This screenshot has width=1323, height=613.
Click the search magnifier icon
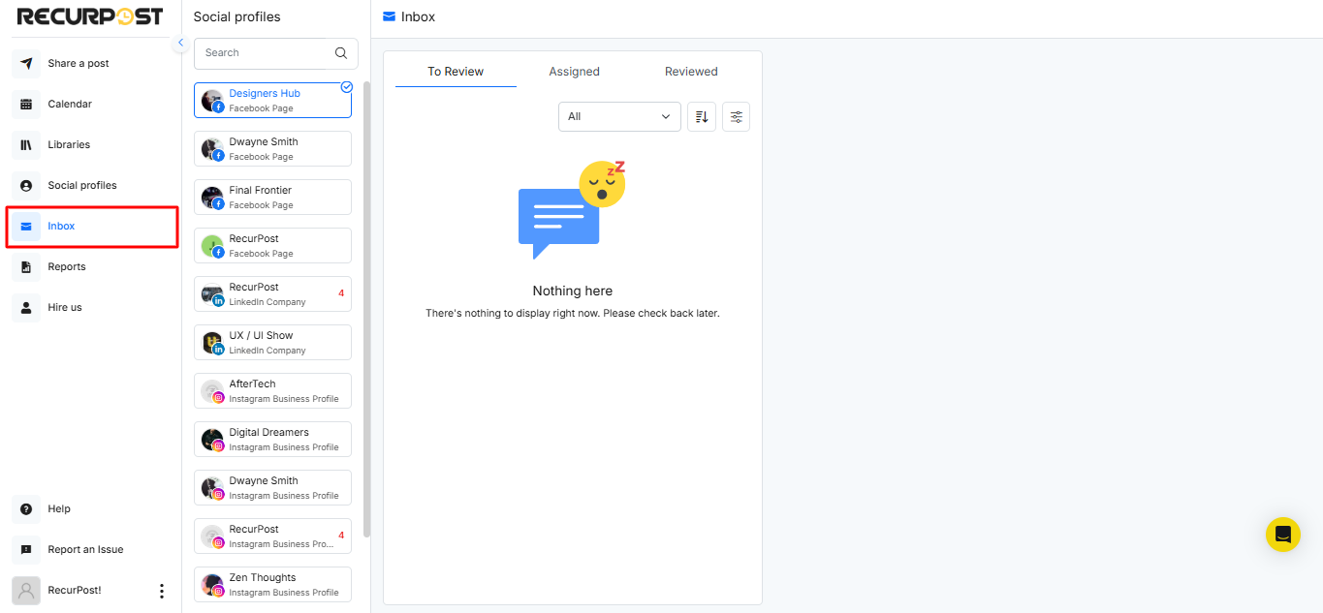[x=341, y=53]
